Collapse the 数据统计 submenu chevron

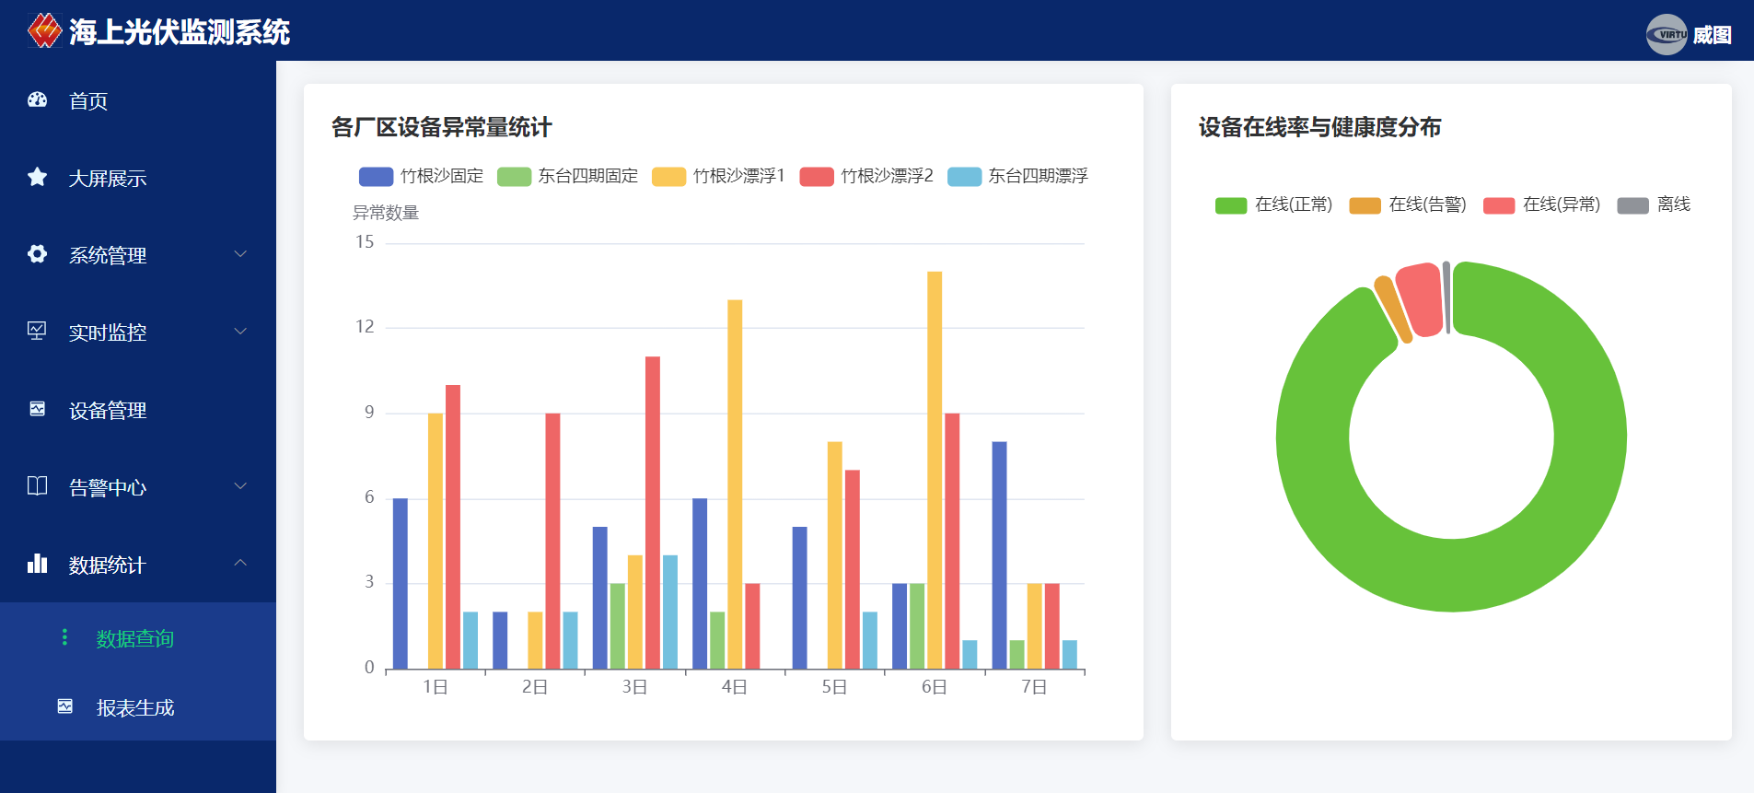coord(240,563)
